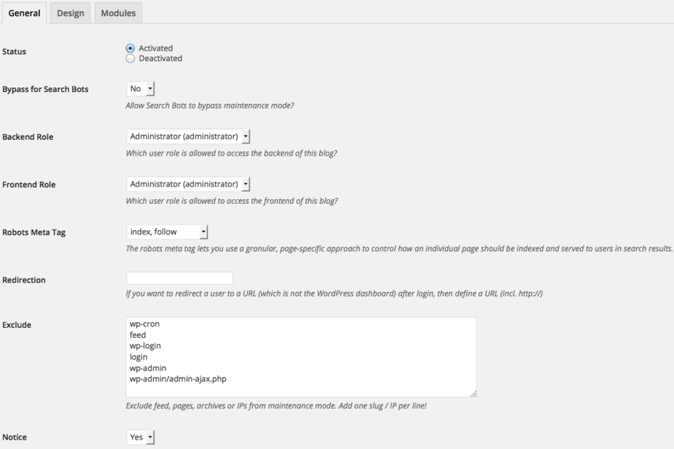Select the Activated status radio button
674x449 pixels.
click(x=130, y=48)
